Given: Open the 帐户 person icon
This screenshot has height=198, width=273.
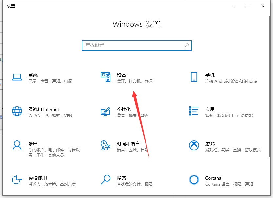Looking at the screenshot, I should point(17,145).
